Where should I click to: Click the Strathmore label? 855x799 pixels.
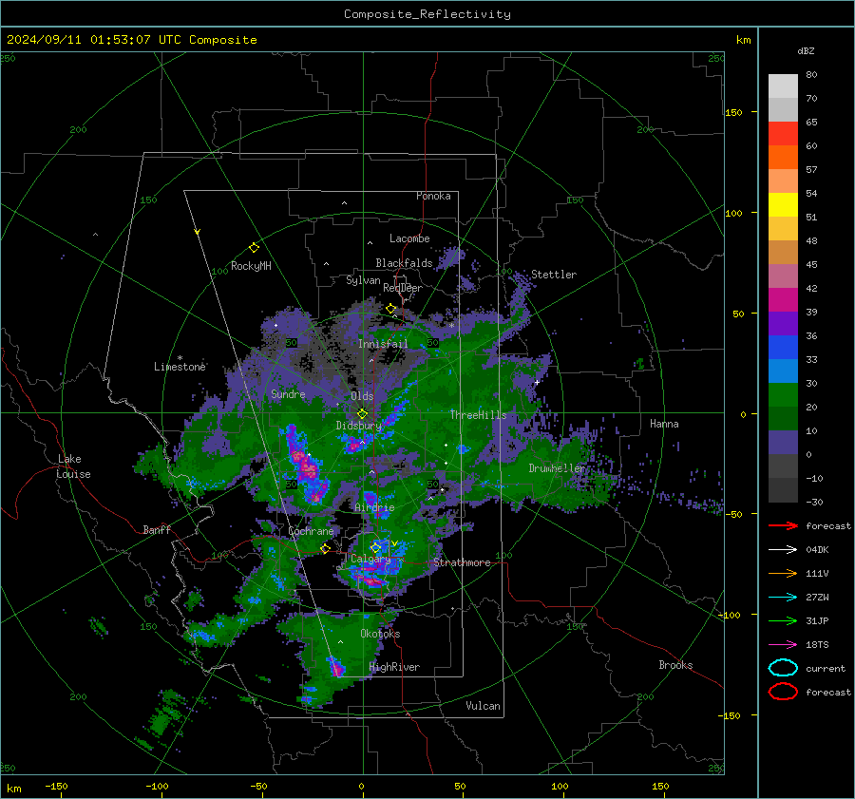pos(462,562)
